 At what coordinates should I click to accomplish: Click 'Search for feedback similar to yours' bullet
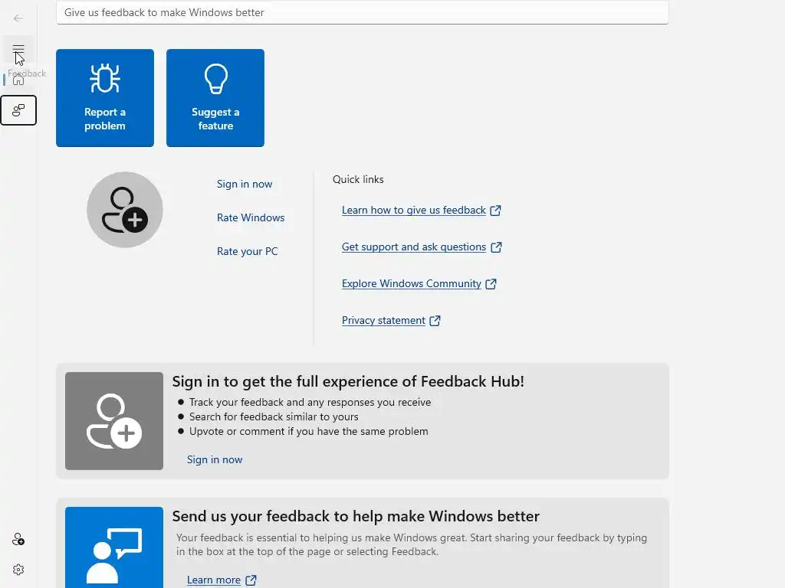(x=274, y=416)
